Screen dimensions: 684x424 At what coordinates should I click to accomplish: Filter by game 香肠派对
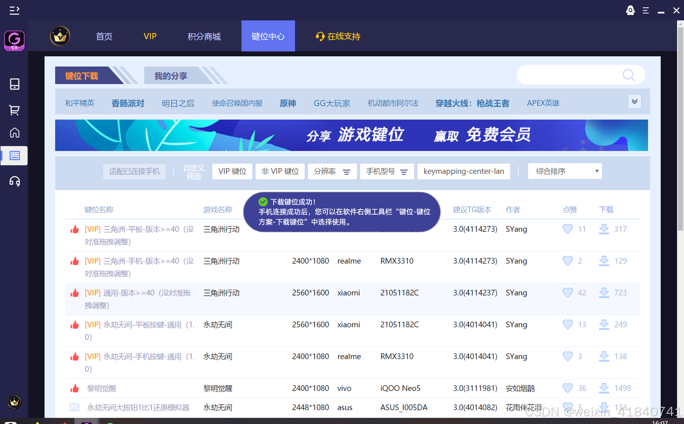tap(128, 103)
